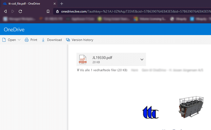
Task: Reload the page with the refresh icon
Action: click(x=20, y=12)
